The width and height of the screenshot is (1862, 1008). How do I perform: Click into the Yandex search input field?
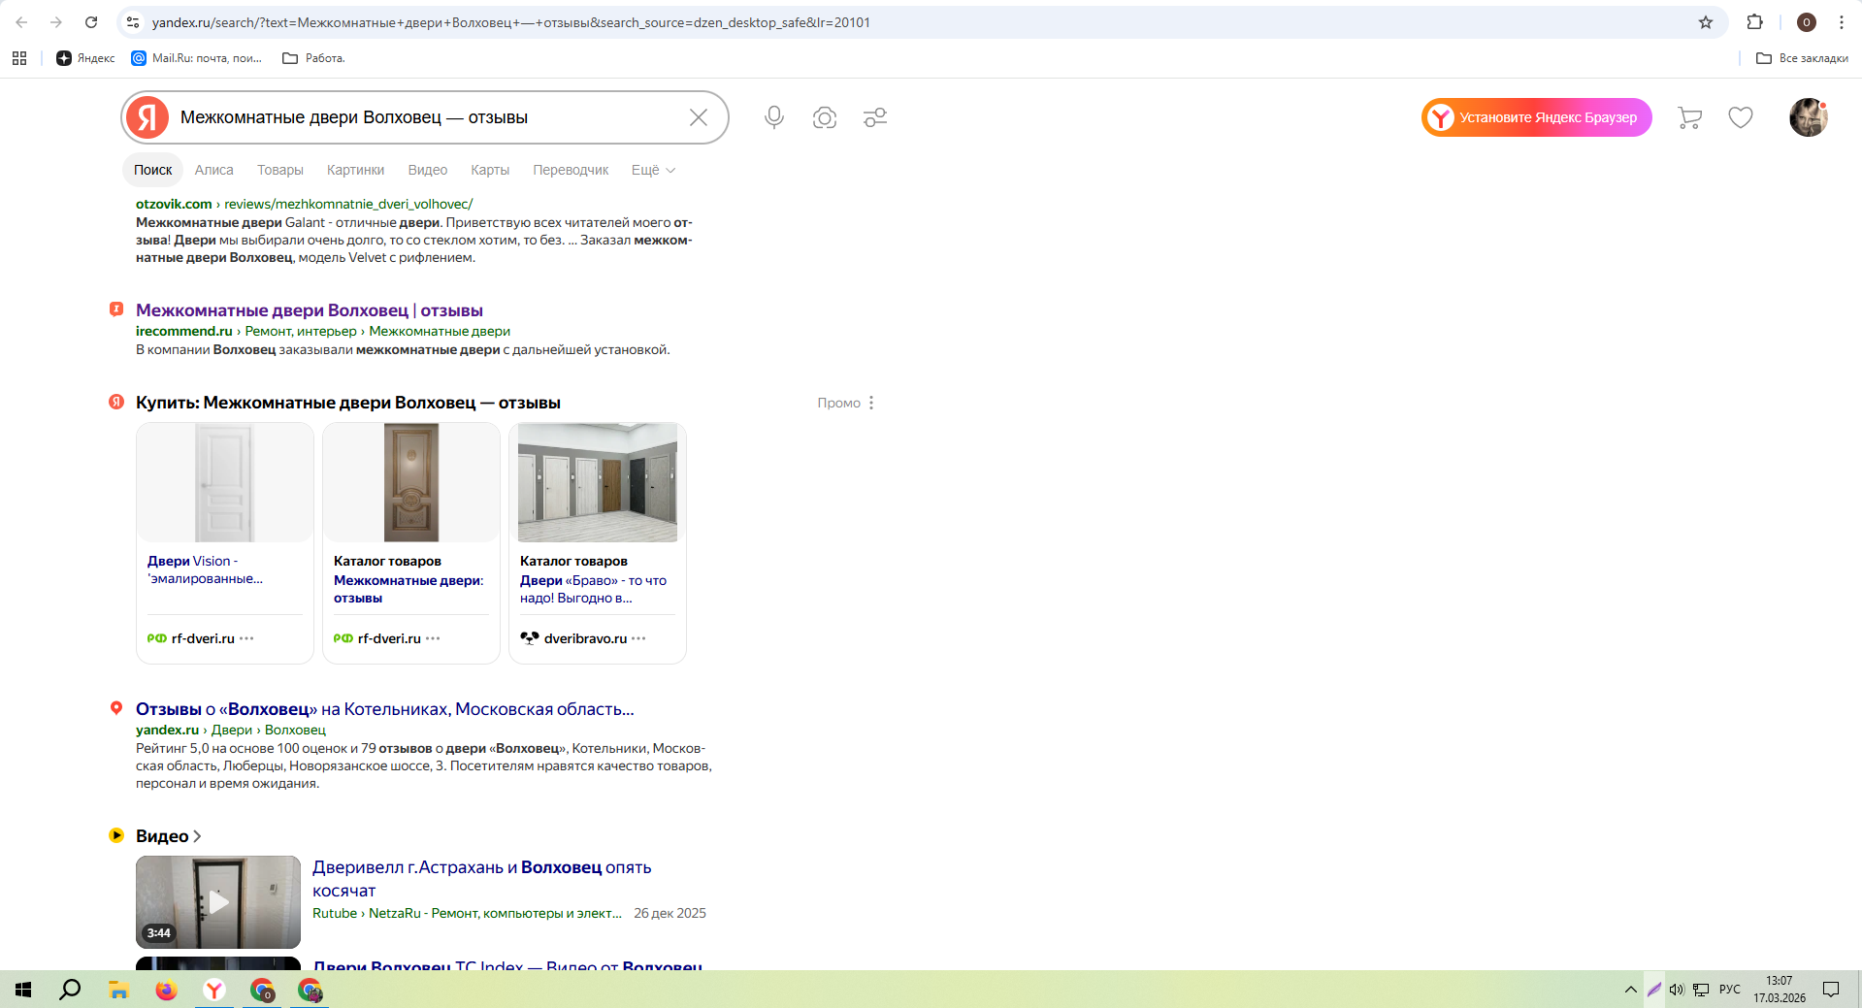427,117
